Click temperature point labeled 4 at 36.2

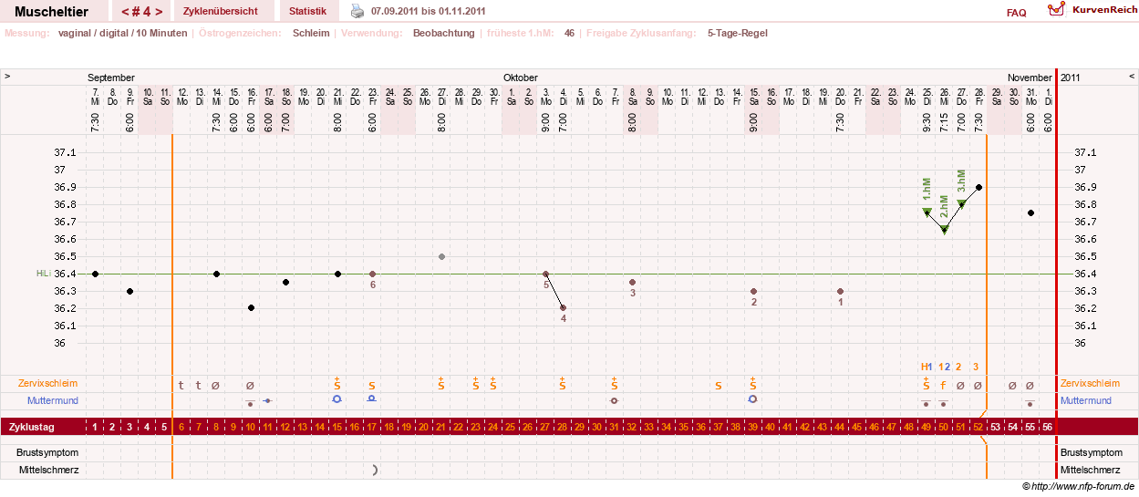pyautogui.click(x=563, y=308)
